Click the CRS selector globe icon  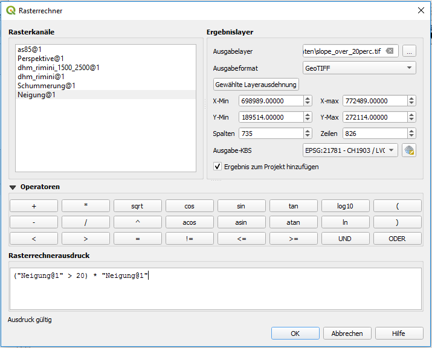(x=409, y=150)
